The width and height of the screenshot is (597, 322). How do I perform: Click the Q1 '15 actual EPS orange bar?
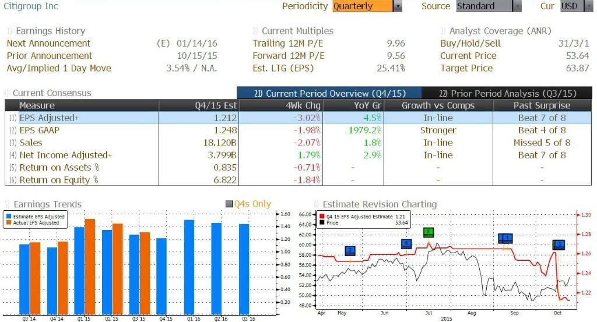point(90,267)
